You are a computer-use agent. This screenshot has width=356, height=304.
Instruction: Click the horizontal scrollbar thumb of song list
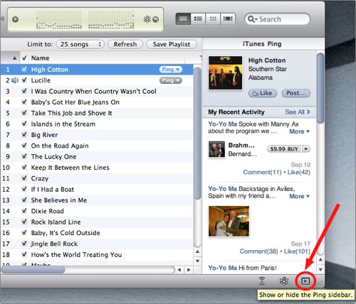[x=33, y=269]
